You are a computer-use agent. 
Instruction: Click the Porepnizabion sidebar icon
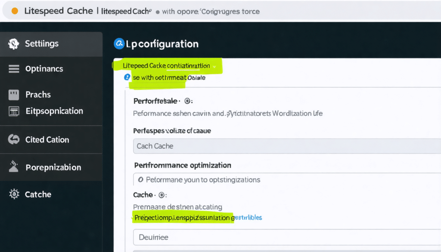click(13, 167)
